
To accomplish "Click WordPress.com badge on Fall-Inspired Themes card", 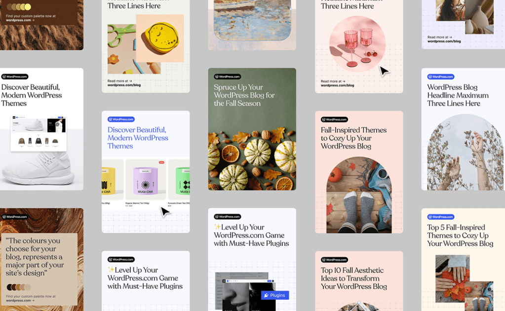I will coord(334,119).
